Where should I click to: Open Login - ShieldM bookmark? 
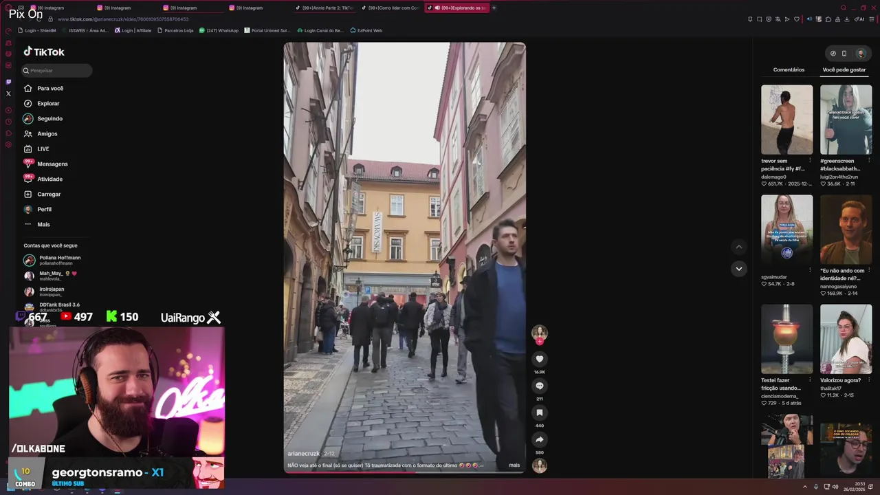pos(37,30)
